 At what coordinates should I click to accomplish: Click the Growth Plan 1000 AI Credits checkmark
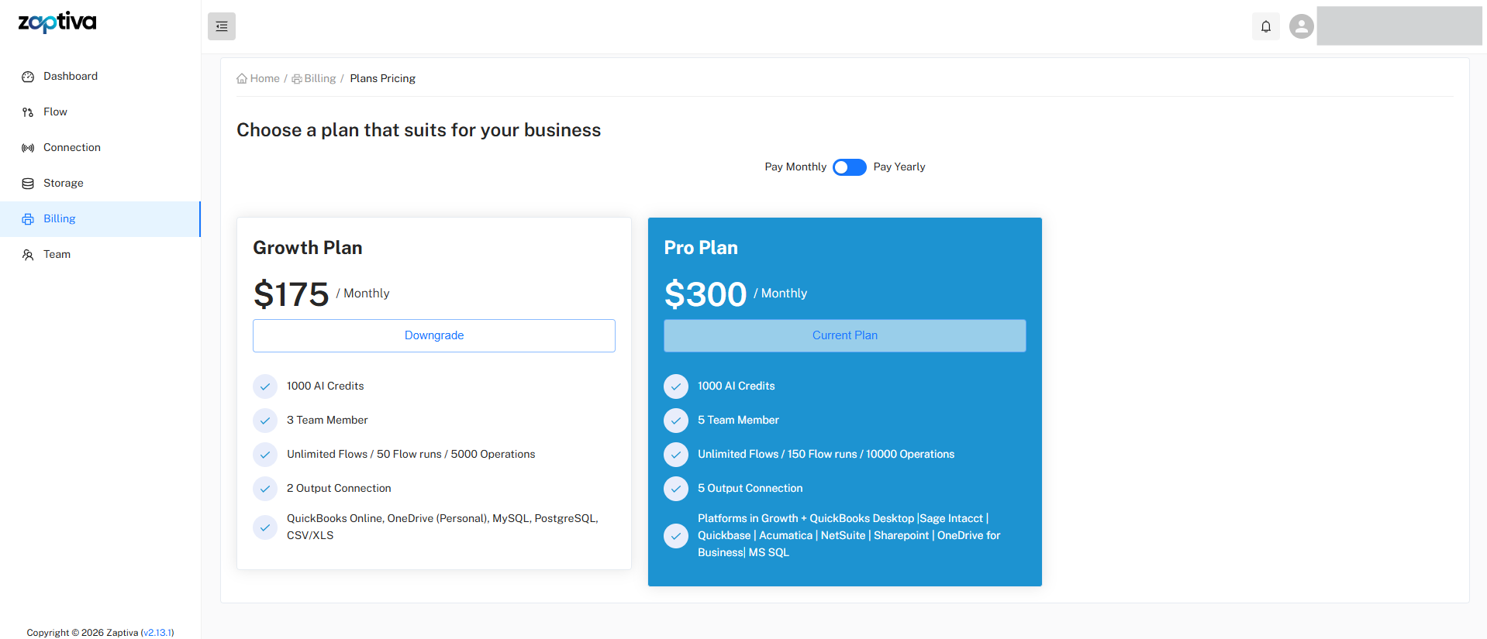(265, 386)
